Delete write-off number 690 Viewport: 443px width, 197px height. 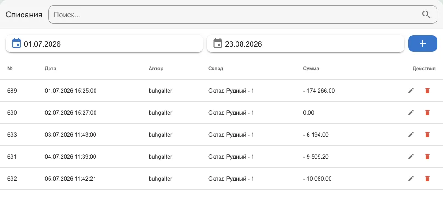click(427, 113)
